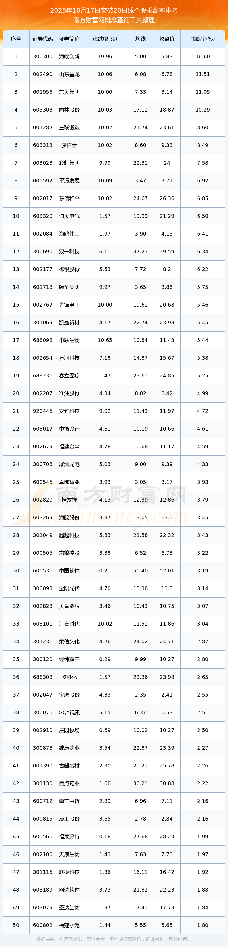Select stock name 天康生物
This screenshot has height=947, width=228.
point(69,854)
